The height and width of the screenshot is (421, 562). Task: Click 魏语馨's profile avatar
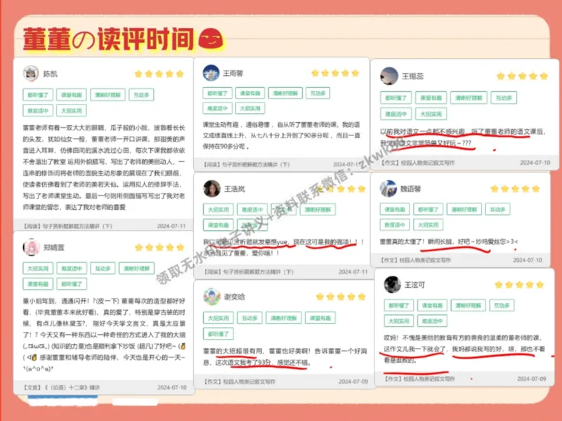388,188
